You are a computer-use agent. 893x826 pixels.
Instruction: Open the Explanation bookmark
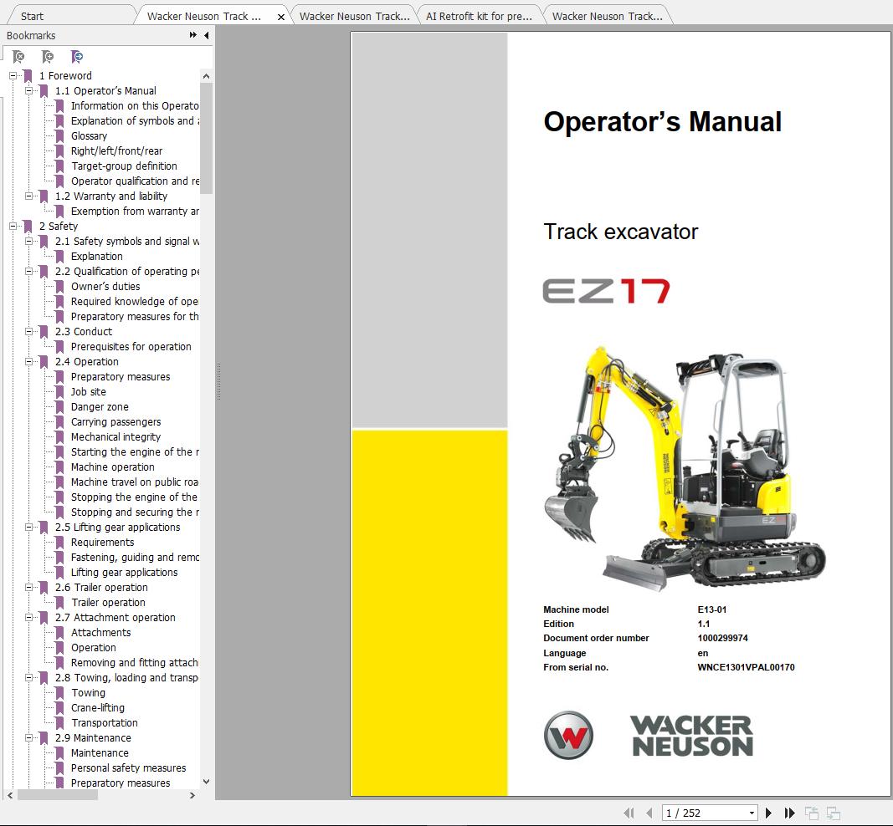(97, 256)
